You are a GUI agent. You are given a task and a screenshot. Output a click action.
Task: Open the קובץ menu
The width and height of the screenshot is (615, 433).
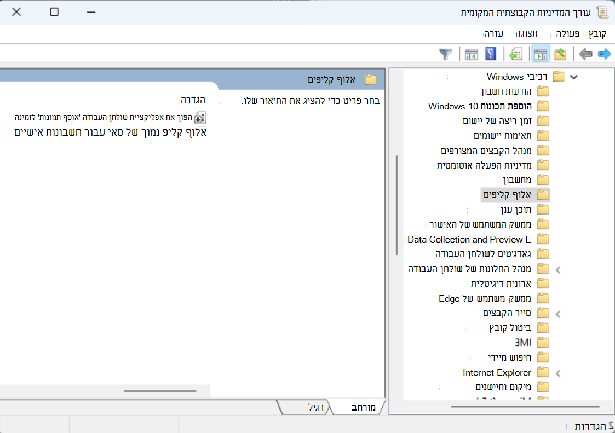[597, 34]
